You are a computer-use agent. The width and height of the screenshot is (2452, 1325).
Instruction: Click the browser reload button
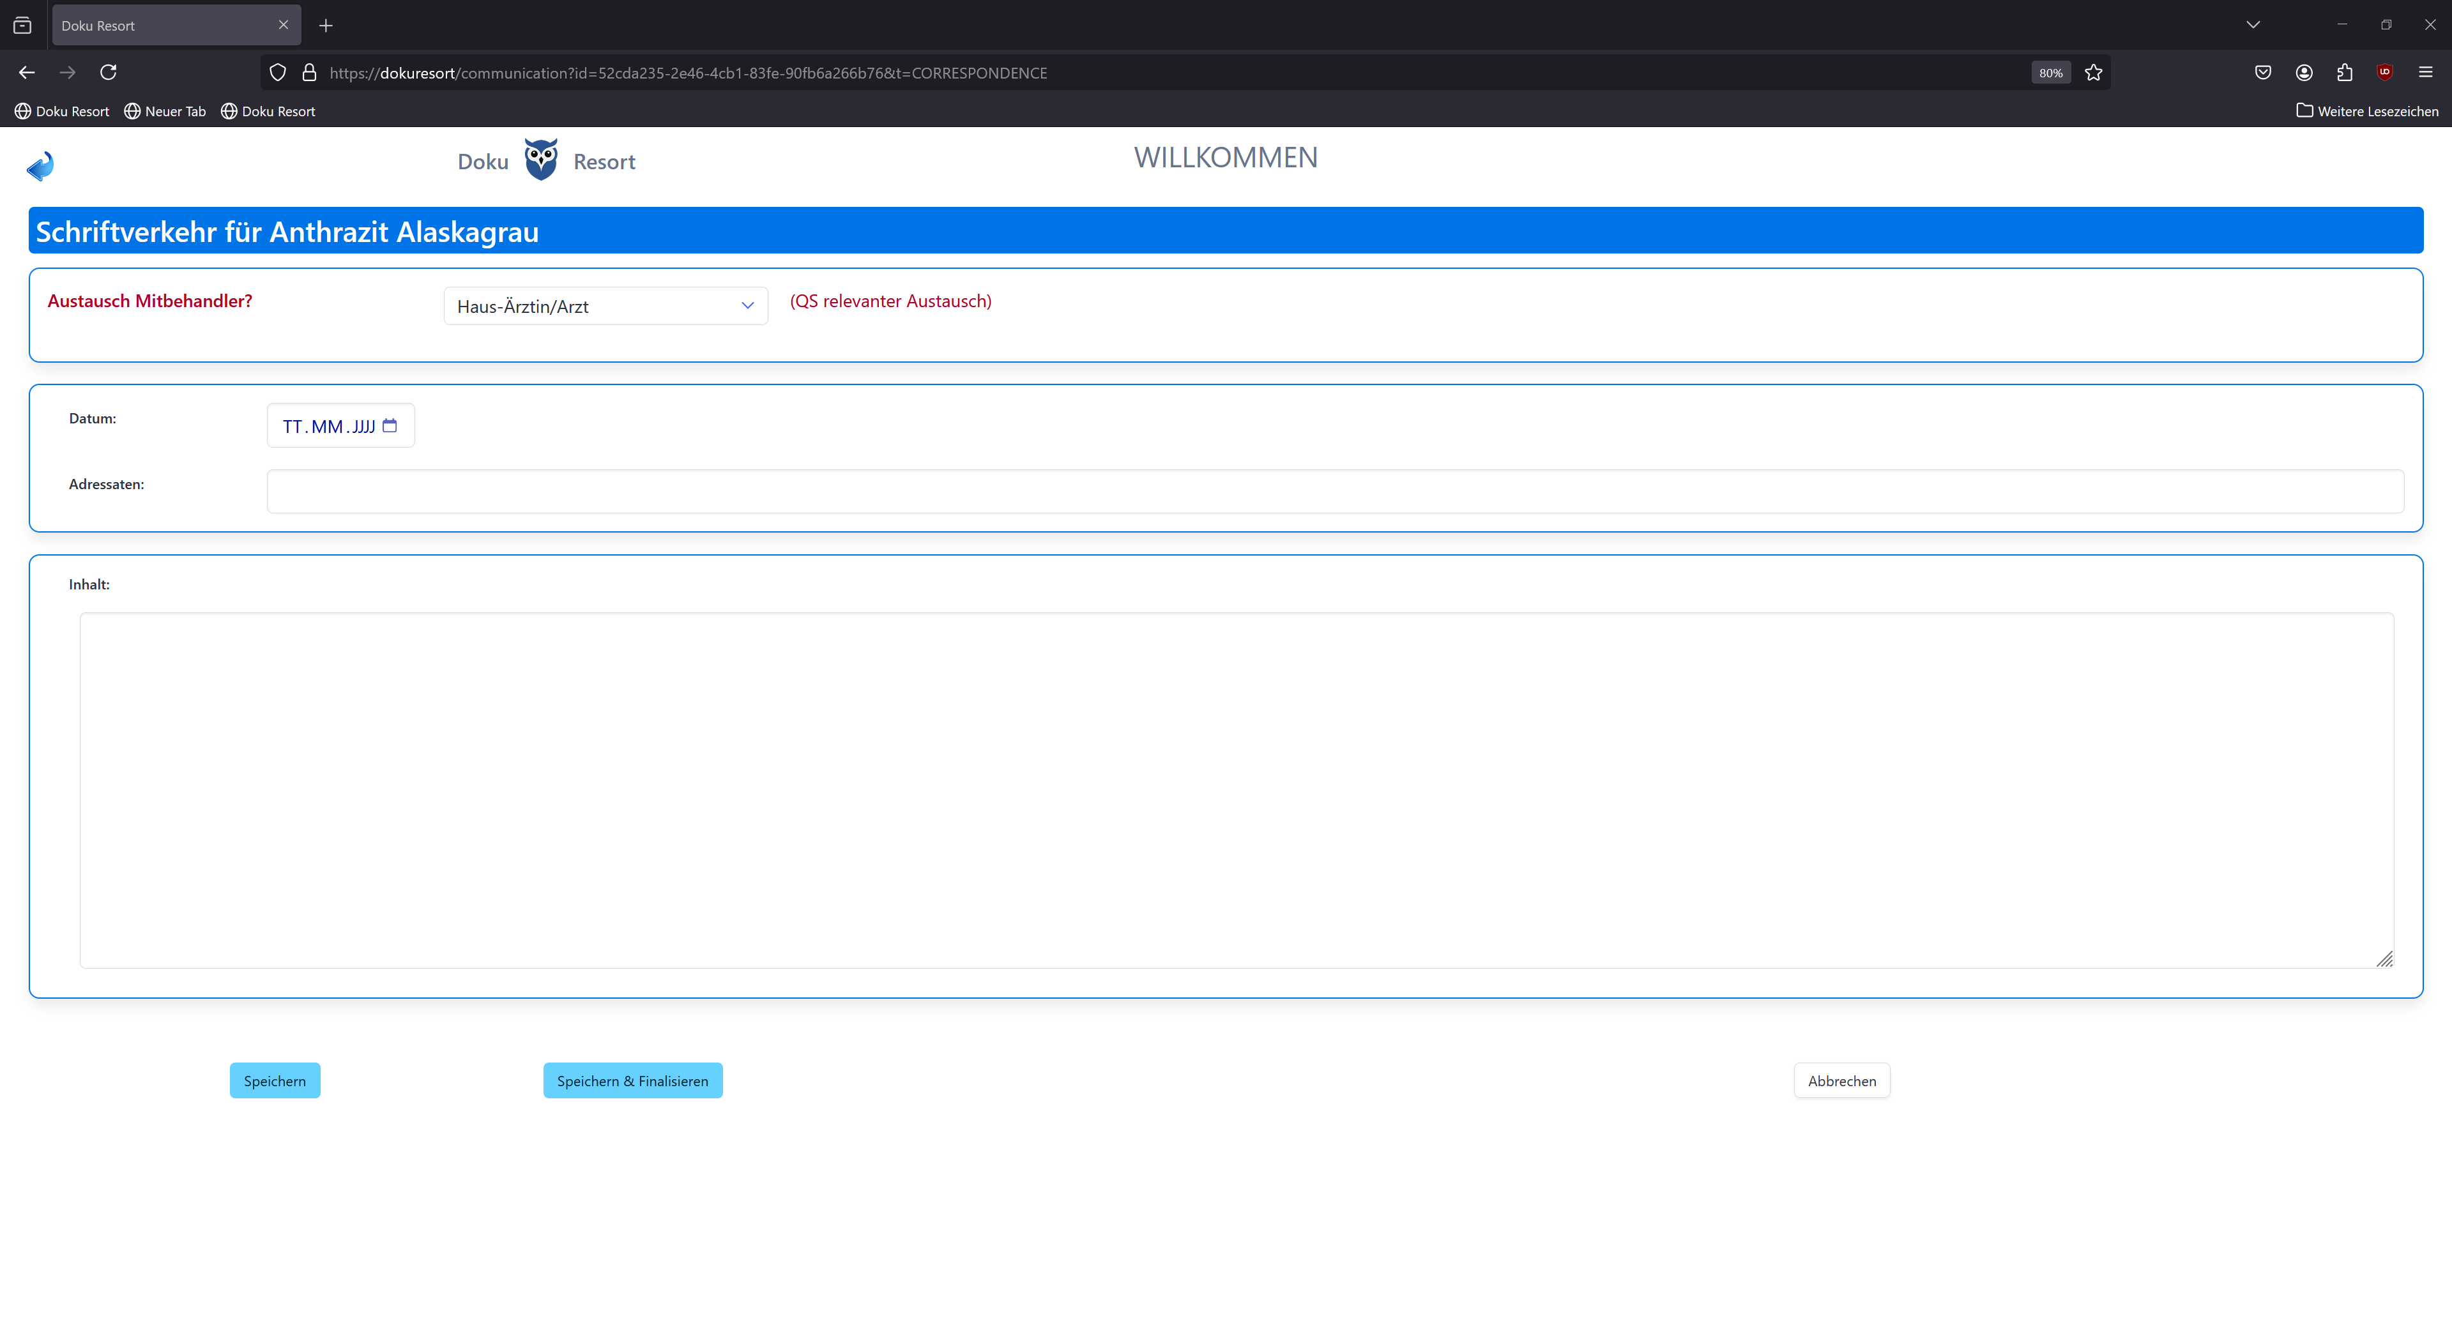click(109, 72)
